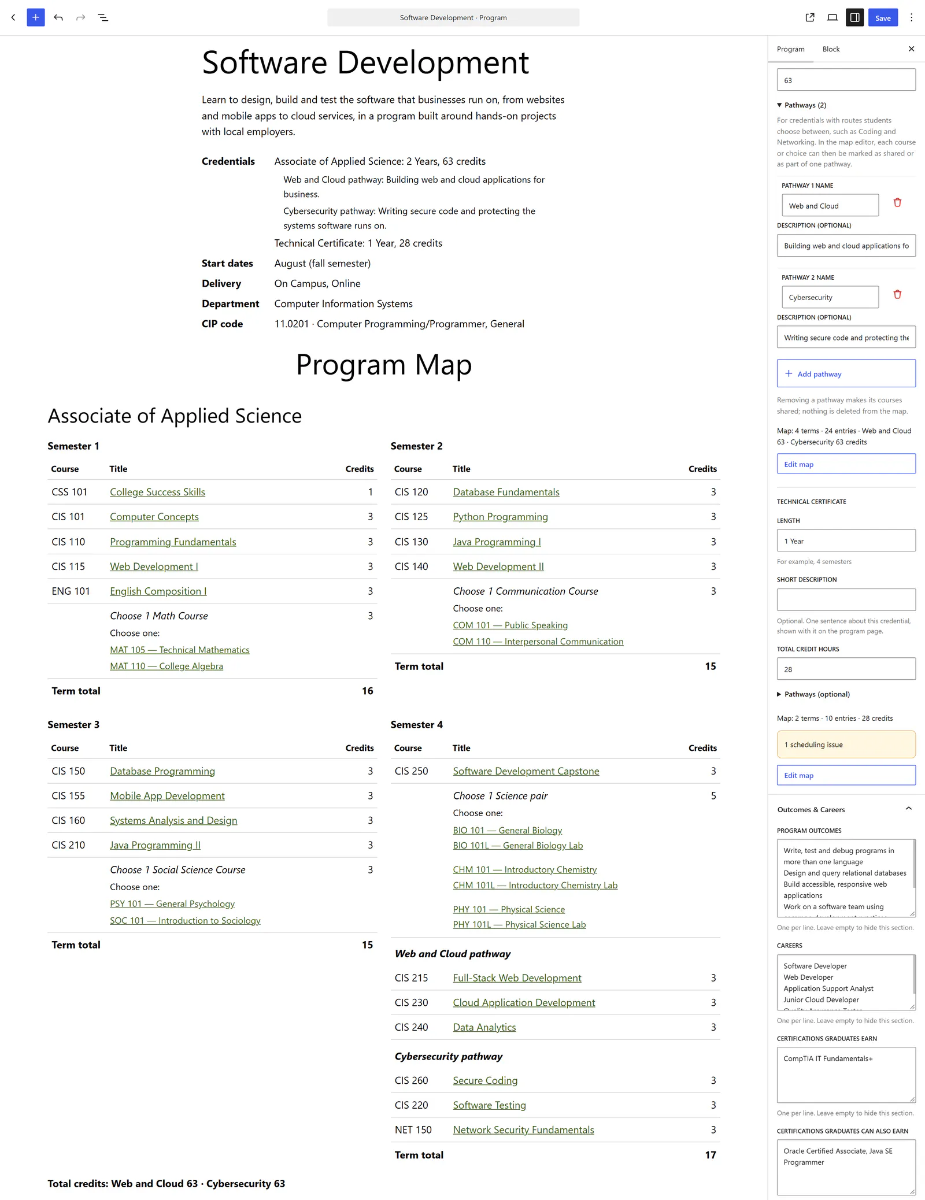Click the Total Credit Hours field showing 28

846,669
